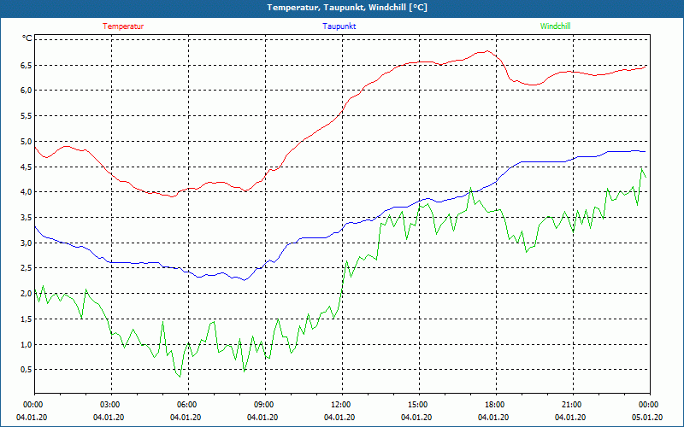Click the 18:00 time axis label

(x=496, y=405)
